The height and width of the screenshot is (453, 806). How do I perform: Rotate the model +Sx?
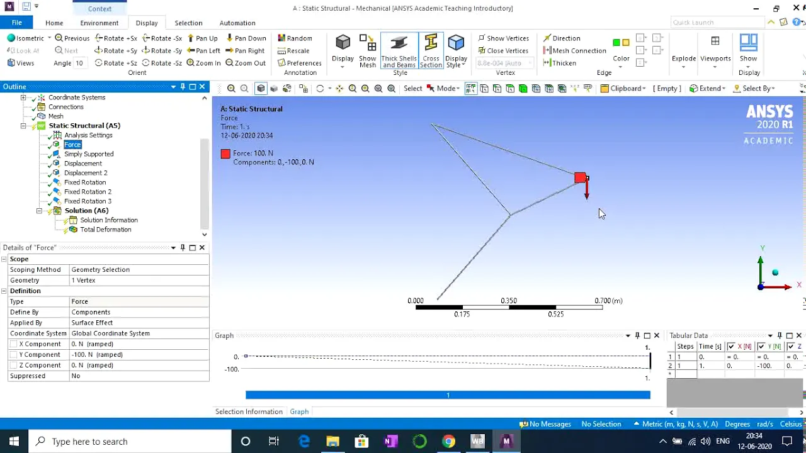click(116, 38)
